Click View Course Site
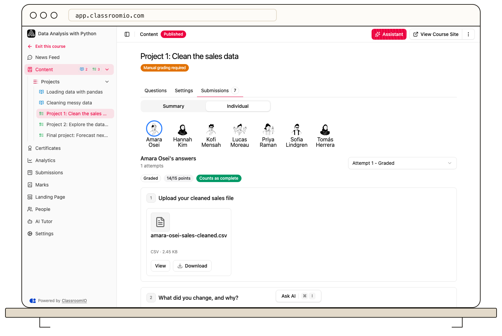Image resolution: width=502 pixels, height=336 pixels. tap(436, 34)
